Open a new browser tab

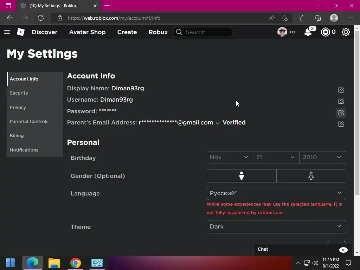pyautogui.click(x=107, y=6)
